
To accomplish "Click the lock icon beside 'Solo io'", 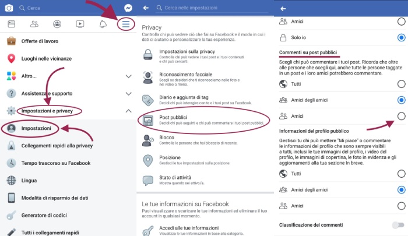I will click(283, 37).
